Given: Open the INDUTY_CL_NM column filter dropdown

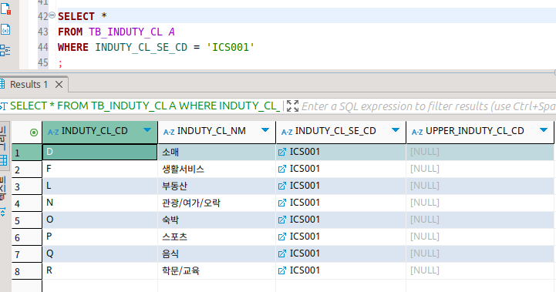Looking at the screenshot, I should point(265,130).
